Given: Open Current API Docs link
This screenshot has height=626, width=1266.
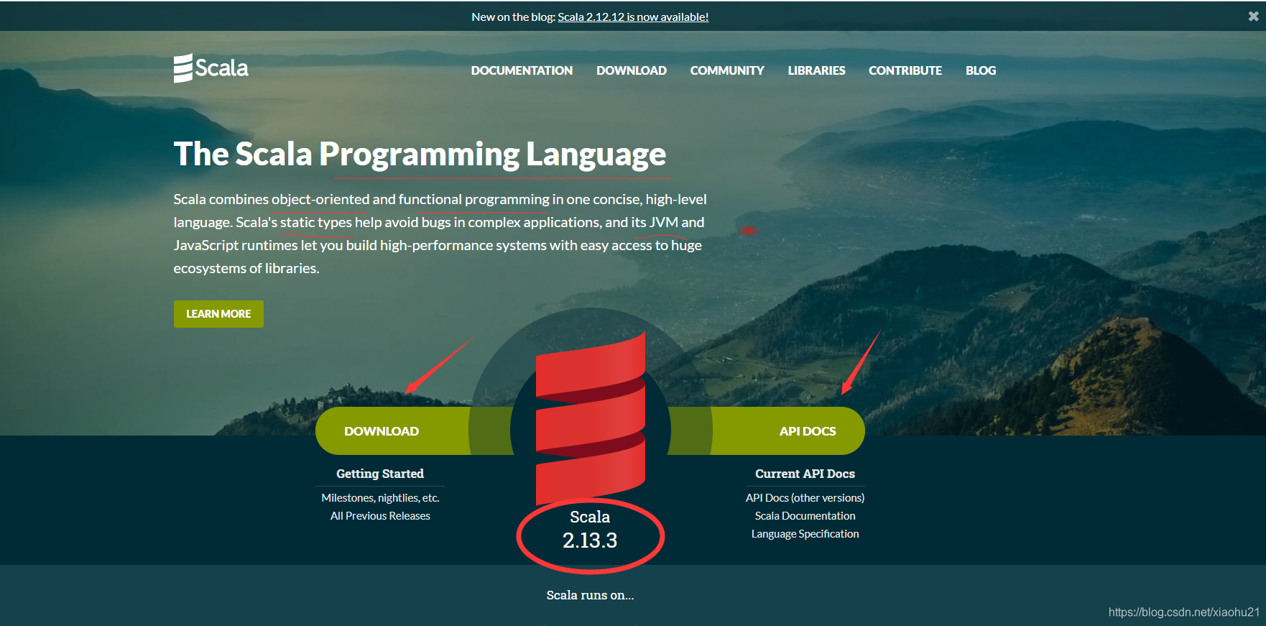Looking at the screenshot, I should point(805,474).
